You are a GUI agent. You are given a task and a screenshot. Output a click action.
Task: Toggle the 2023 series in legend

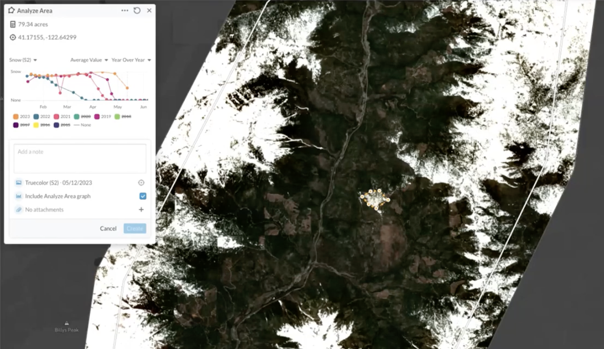tap(21, 116)
